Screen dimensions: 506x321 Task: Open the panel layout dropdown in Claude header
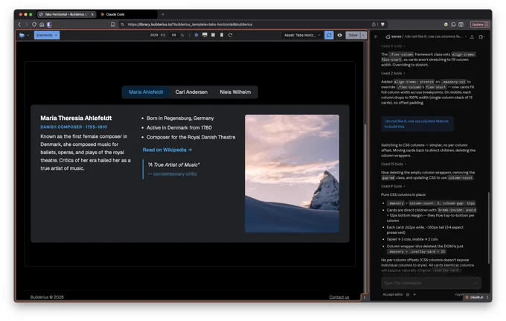click(x=481, y=36)
